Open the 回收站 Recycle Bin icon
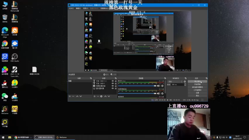The image size is (249, 140). 5,18
